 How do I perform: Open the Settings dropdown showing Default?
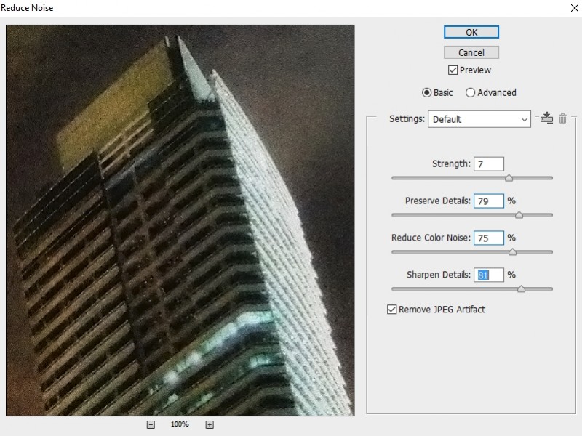[479, 118]
